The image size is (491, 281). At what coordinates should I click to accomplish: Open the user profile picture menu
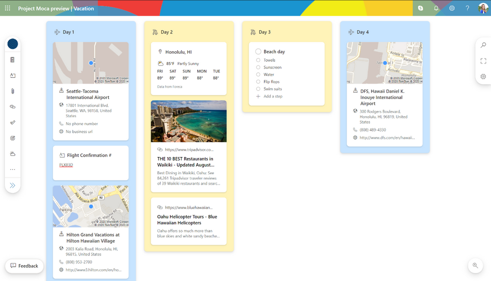point(483,8)
